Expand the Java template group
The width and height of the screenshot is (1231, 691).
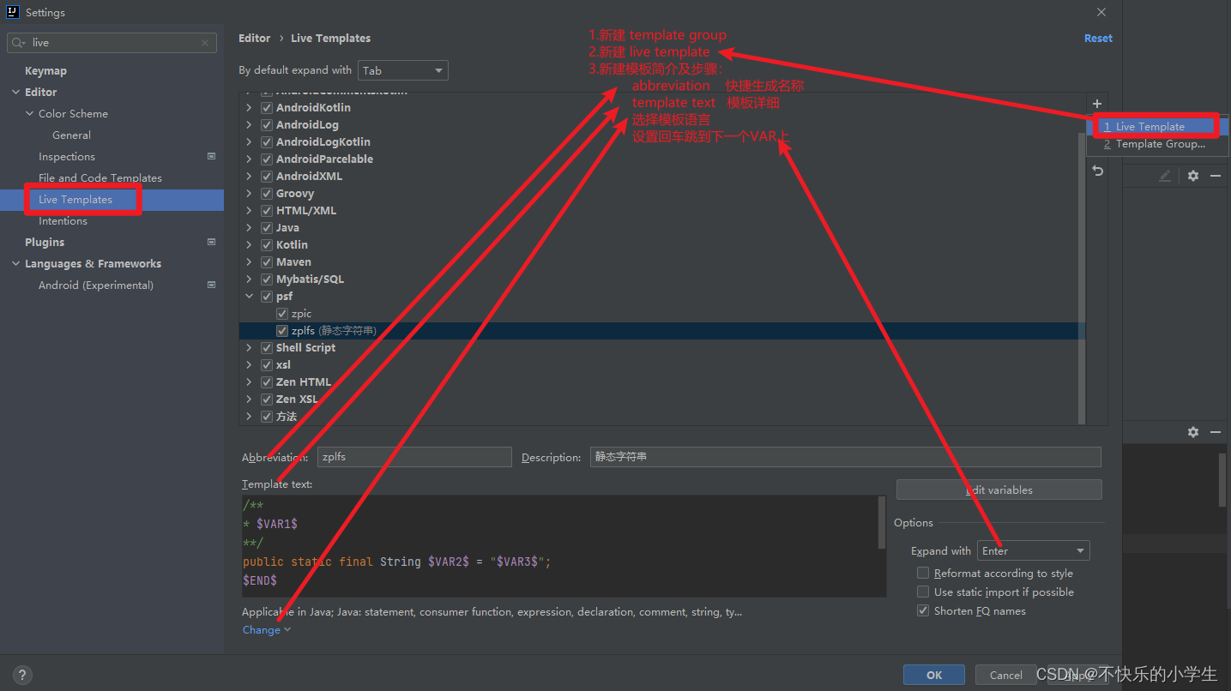click(x=249, y=228)
